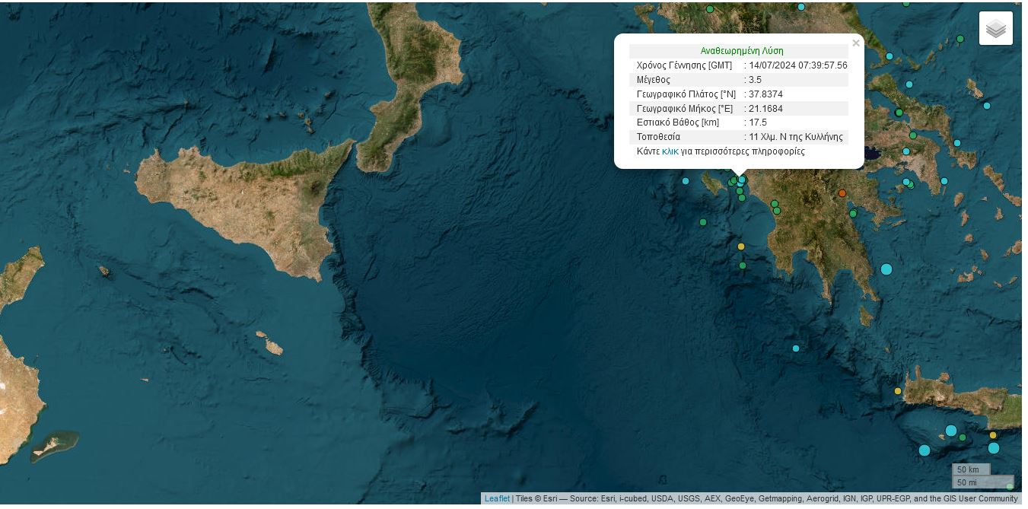The height and width of the screenshot is (509, 1028).
Task: Click the yellow marker south of Crete near the right edge
Action: 993,435
